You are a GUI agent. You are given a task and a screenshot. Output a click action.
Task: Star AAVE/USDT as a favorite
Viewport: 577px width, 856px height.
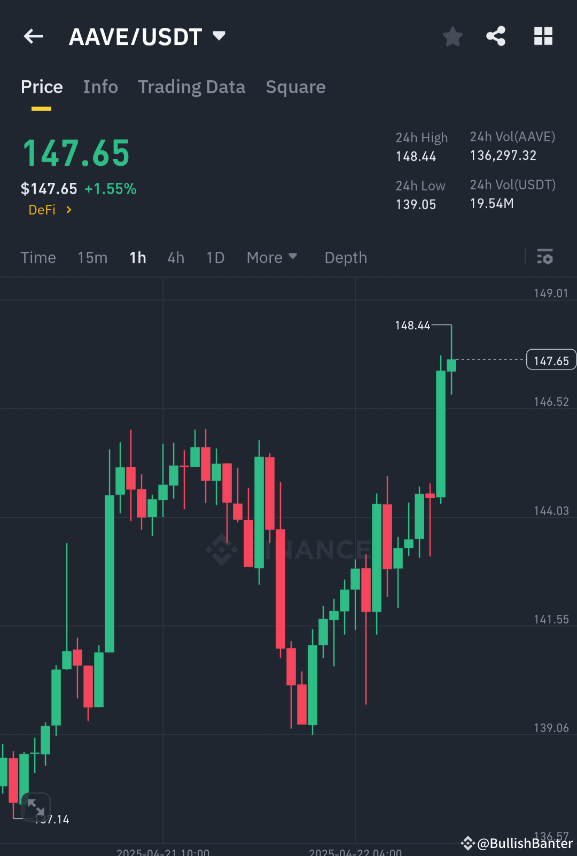tap(453, 36)
